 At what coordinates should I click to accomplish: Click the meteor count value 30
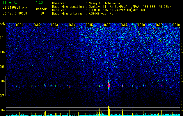coord(42,13)
